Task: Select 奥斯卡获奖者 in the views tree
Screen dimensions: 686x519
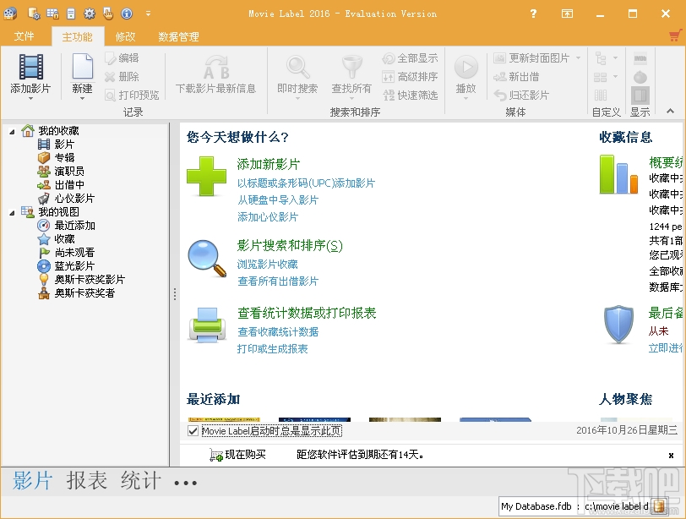Action: pyautogui.click(x=76, y=293)
